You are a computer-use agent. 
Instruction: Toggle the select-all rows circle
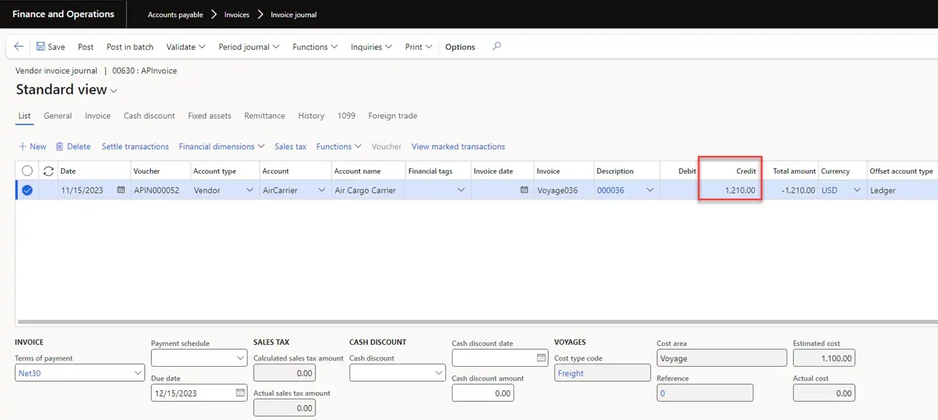[27, 171]
